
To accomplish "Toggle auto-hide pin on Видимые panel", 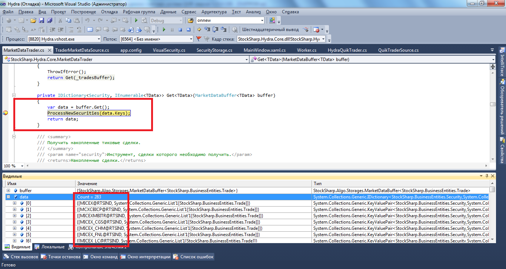I will coord(487,176).
